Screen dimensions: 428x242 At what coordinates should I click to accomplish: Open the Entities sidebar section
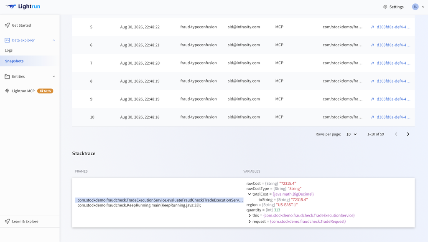(18, 77)
